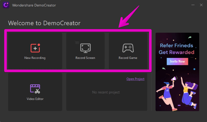Close the DemoCreator window
This screenshot has height=122, width=207.
(x=201, y=5)
